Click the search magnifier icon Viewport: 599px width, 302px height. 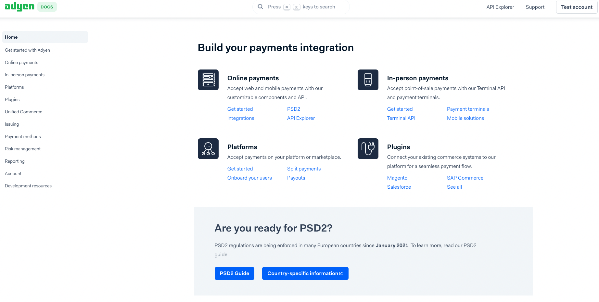(x=260, y=6)
